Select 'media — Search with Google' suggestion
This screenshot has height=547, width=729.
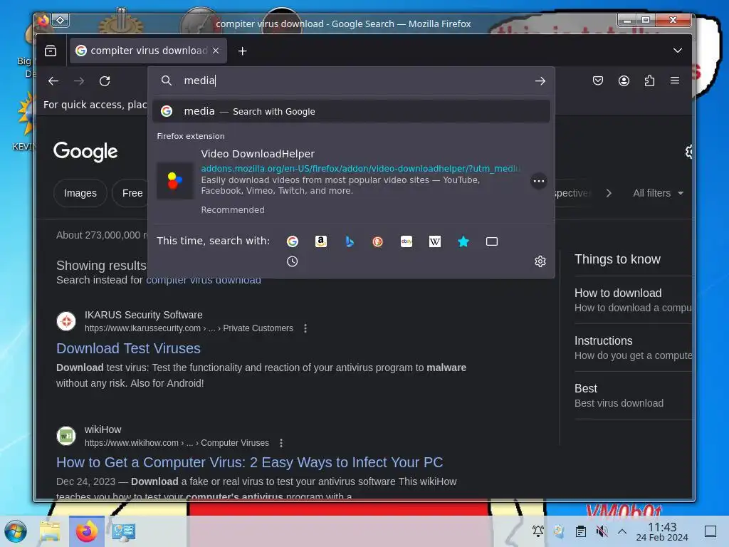tap(351, 111)
